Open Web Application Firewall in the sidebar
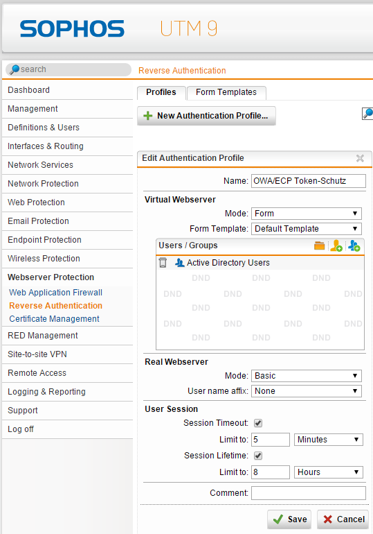The width and height of the screenshot is (373, 534). tap(56, 293)
